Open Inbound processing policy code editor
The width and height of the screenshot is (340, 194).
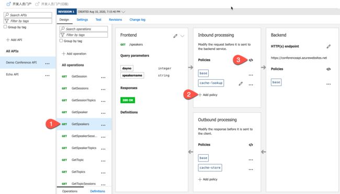[x=251, y=60]
